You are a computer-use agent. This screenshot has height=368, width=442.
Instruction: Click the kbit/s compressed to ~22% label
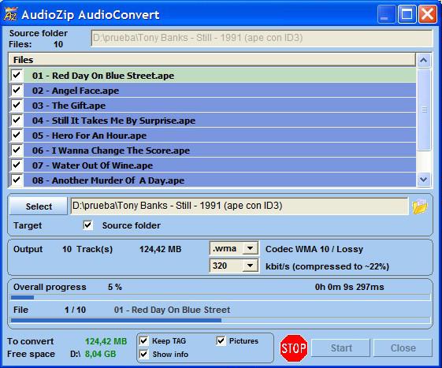[327, 266]
